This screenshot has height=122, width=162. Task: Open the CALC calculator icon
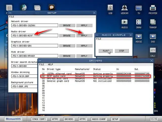[153, 51]
